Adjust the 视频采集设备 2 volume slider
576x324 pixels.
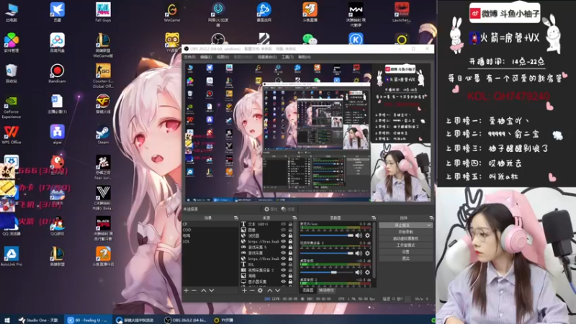pyautogui.click(x=327, y=253)
